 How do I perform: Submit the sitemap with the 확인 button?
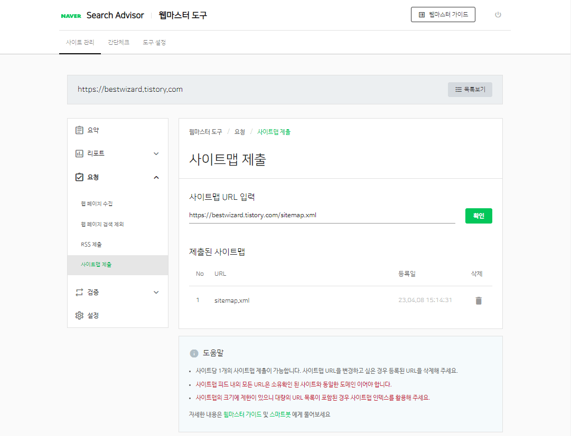point(479,216)
